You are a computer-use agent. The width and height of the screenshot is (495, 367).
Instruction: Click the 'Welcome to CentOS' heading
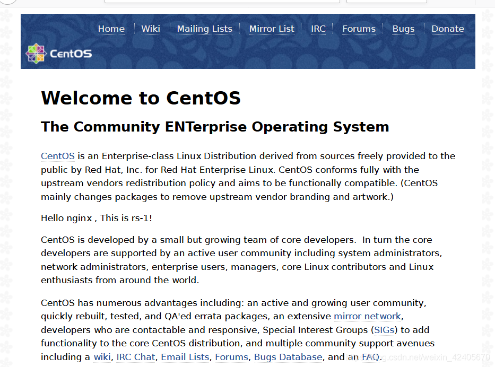click(141, 98)
